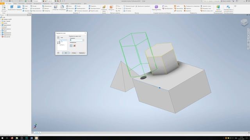Expand the View (Вид) node in browser

pyautogui.click(x=1, y=21)
